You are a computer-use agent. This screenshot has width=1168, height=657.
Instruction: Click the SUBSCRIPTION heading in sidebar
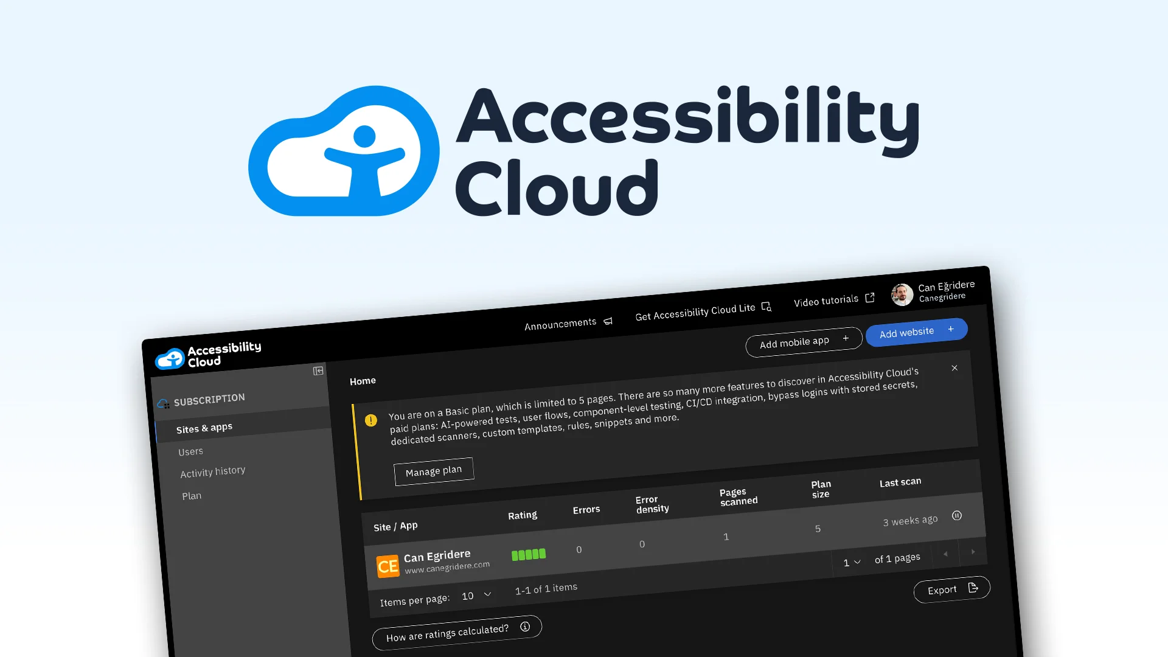pyautogui.click(x=209, y=400)
